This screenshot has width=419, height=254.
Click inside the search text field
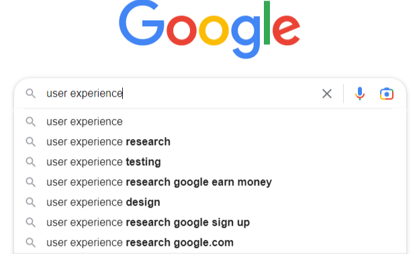click(x=182, y=93)
